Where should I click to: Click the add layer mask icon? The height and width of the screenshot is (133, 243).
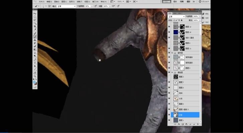point(183,124)
